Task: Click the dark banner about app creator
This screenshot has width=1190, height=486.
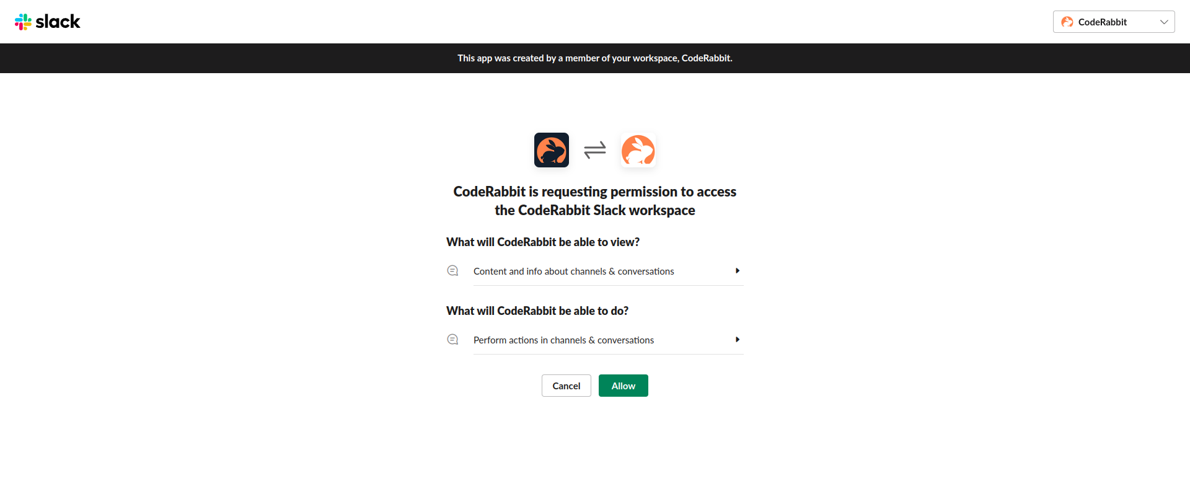Action: click(595, 58)
